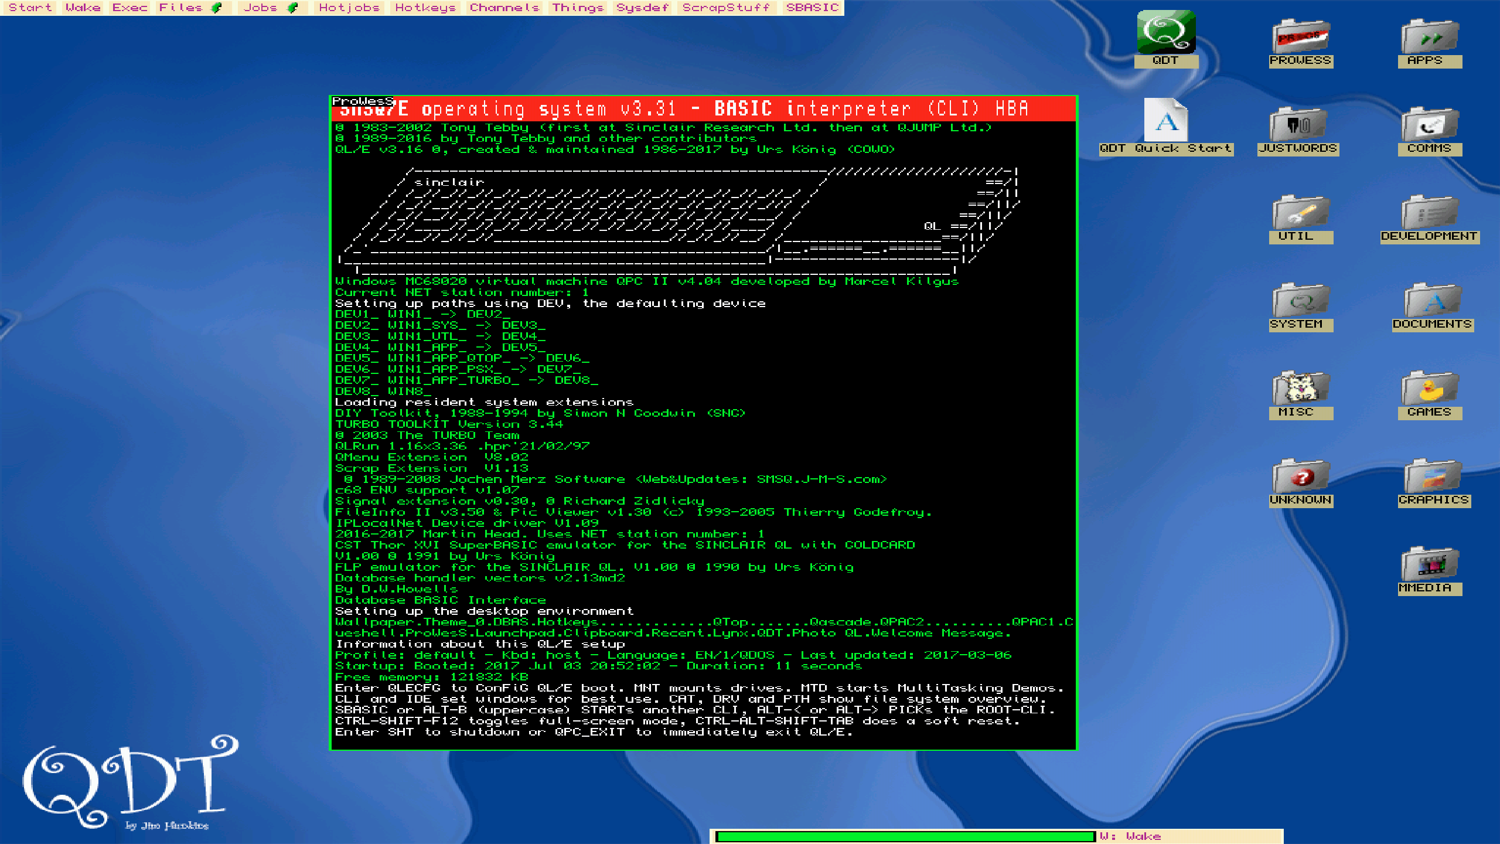1500x844 pixels.
Task: Click the 'PROWESS' icon label text
Action: coord(1301,61)
